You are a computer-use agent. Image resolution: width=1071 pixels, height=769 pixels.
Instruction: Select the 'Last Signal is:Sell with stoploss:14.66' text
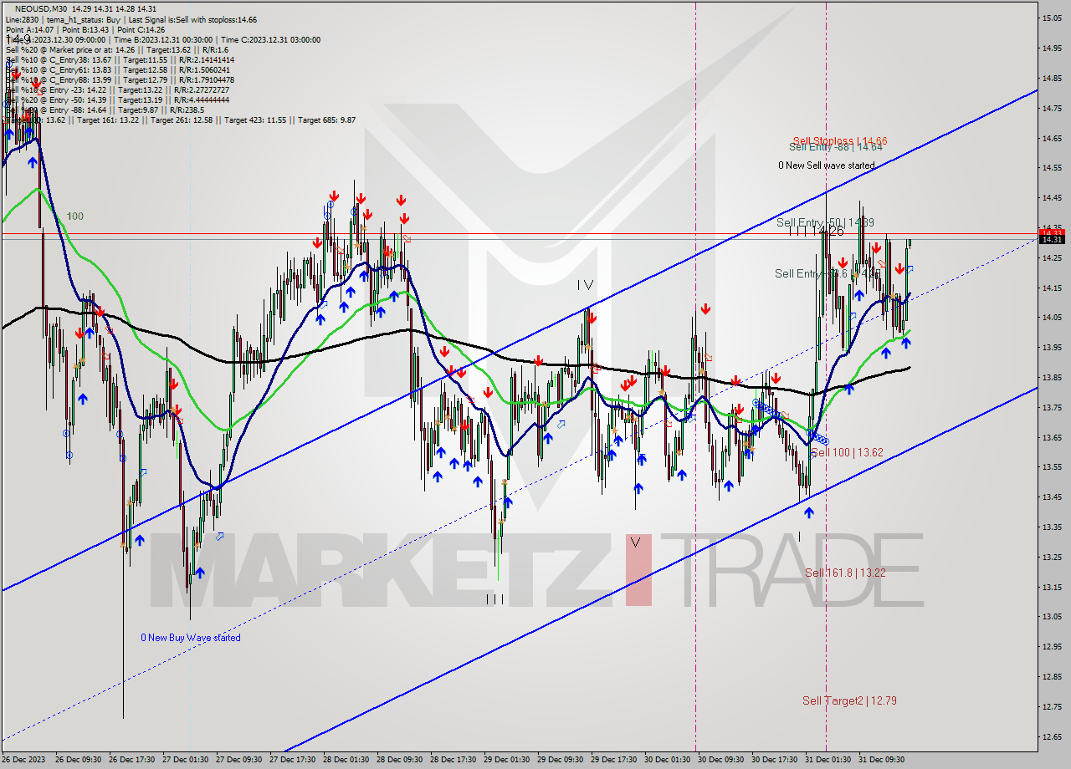[191, 18]
